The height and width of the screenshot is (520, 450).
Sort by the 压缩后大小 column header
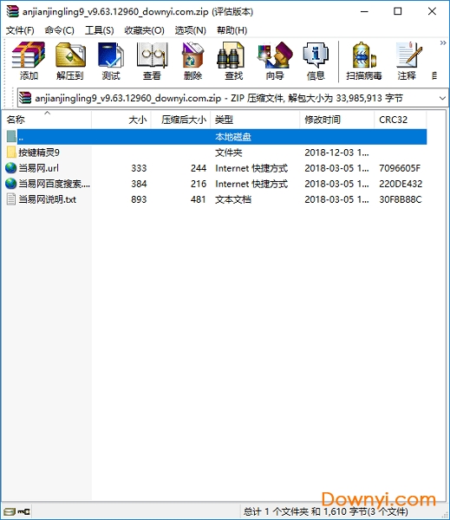[181, 120]
